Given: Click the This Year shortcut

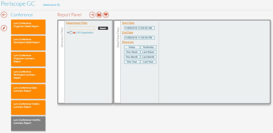Looking at the screenshot, I should 132,62.
